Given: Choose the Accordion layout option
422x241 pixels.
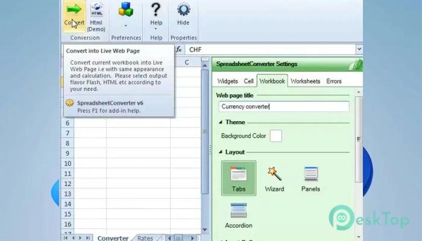Looking at the screenshot, I should click(239, 216).
